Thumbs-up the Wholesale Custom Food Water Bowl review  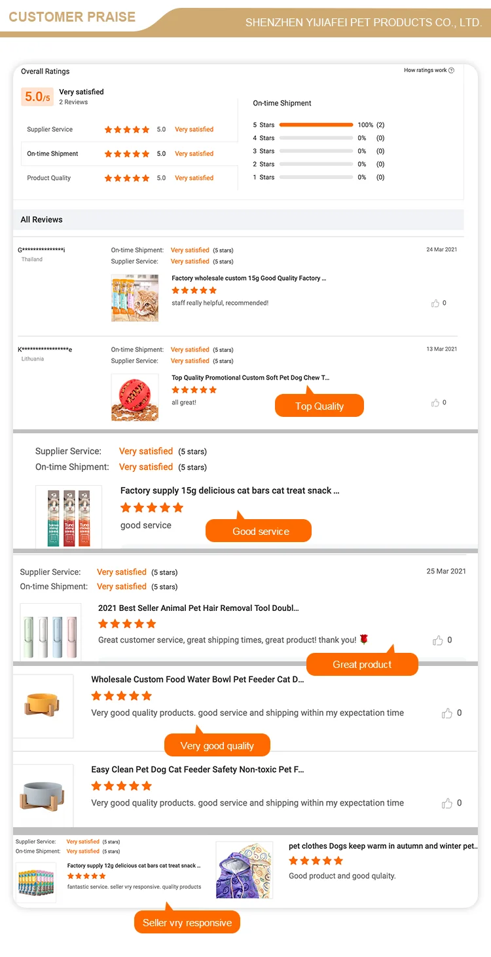tap(447, 713)
